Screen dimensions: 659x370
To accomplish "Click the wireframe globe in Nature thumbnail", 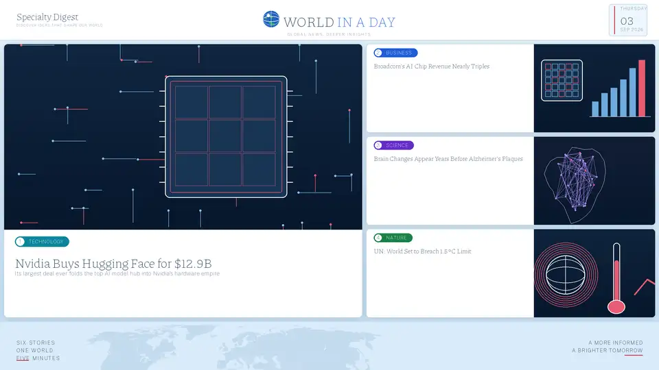I will (x=566, y=275).
